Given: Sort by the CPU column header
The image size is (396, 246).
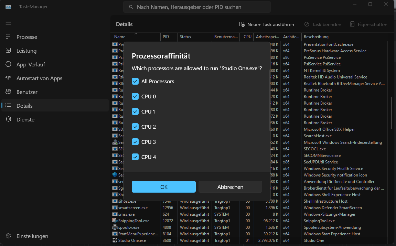Looking at the screenshot, I should point(247,36).
